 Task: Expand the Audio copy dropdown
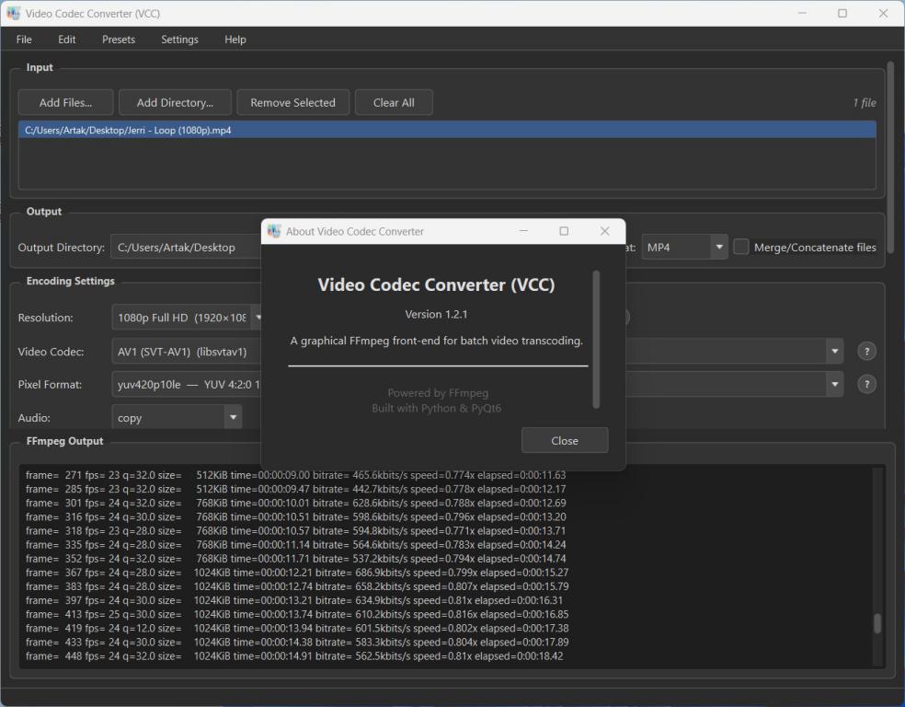233,418
